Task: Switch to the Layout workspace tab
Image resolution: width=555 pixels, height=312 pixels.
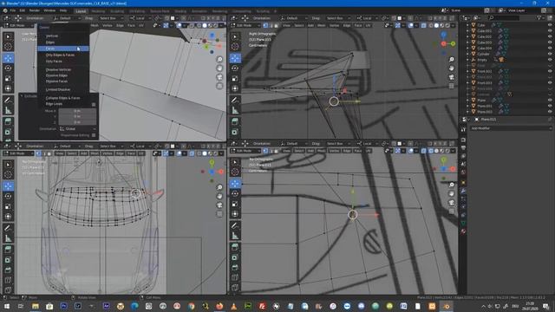Action: (81, 11)
